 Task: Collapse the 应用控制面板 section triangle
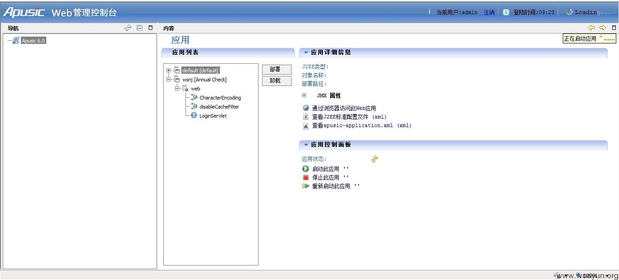(x=306, y=145)
